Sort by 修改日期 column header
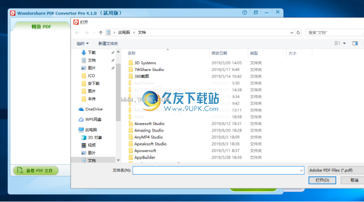The image size is (364, 202). click(219, 53)
